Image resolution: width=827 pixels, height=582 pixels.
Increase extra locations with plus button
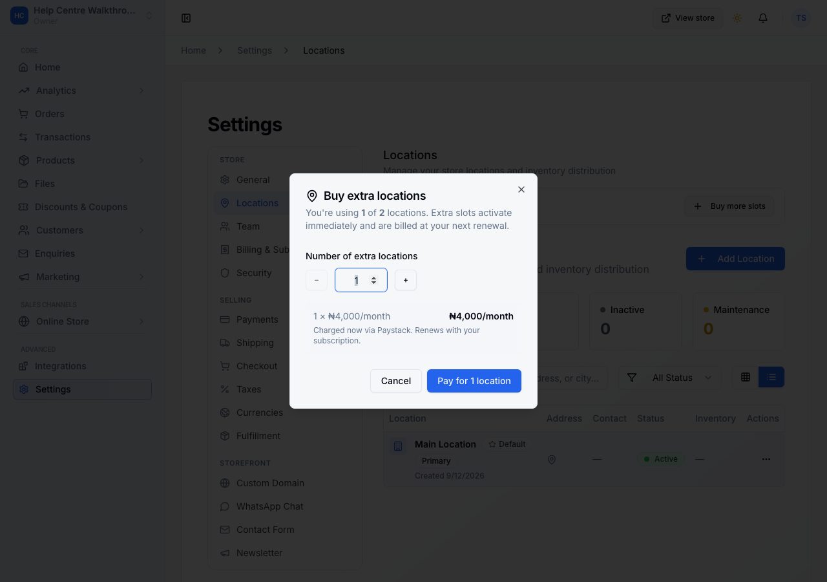click(406, 280)
